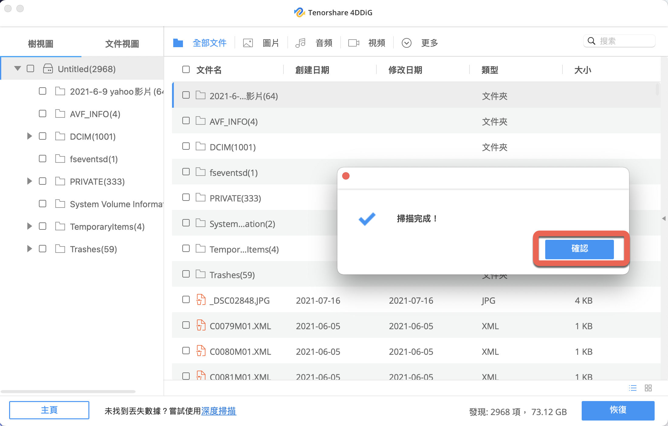Click the 音頻 music note icon
Image resolution: width=668 pixels, height=426 pixels.
[300, 43]
